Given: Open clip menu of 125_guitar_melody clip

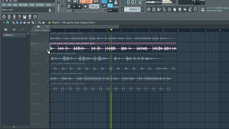Looking at the screenshot, I should point(52,53).
